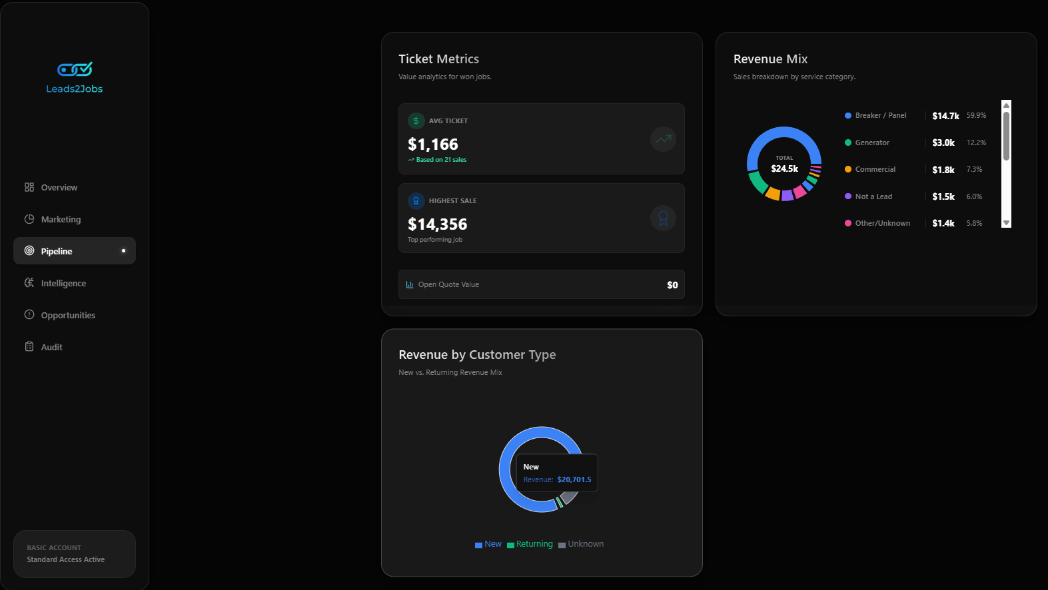Screen dimensions: 1048x590
Task: Click the Leads2Jobs brand name
Action: coord(75,89)
